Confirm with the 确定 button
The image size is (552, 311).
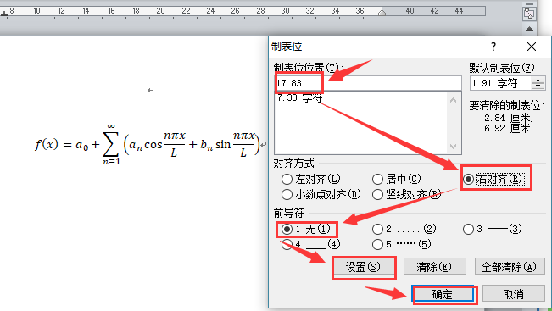(x=443, y=294)
